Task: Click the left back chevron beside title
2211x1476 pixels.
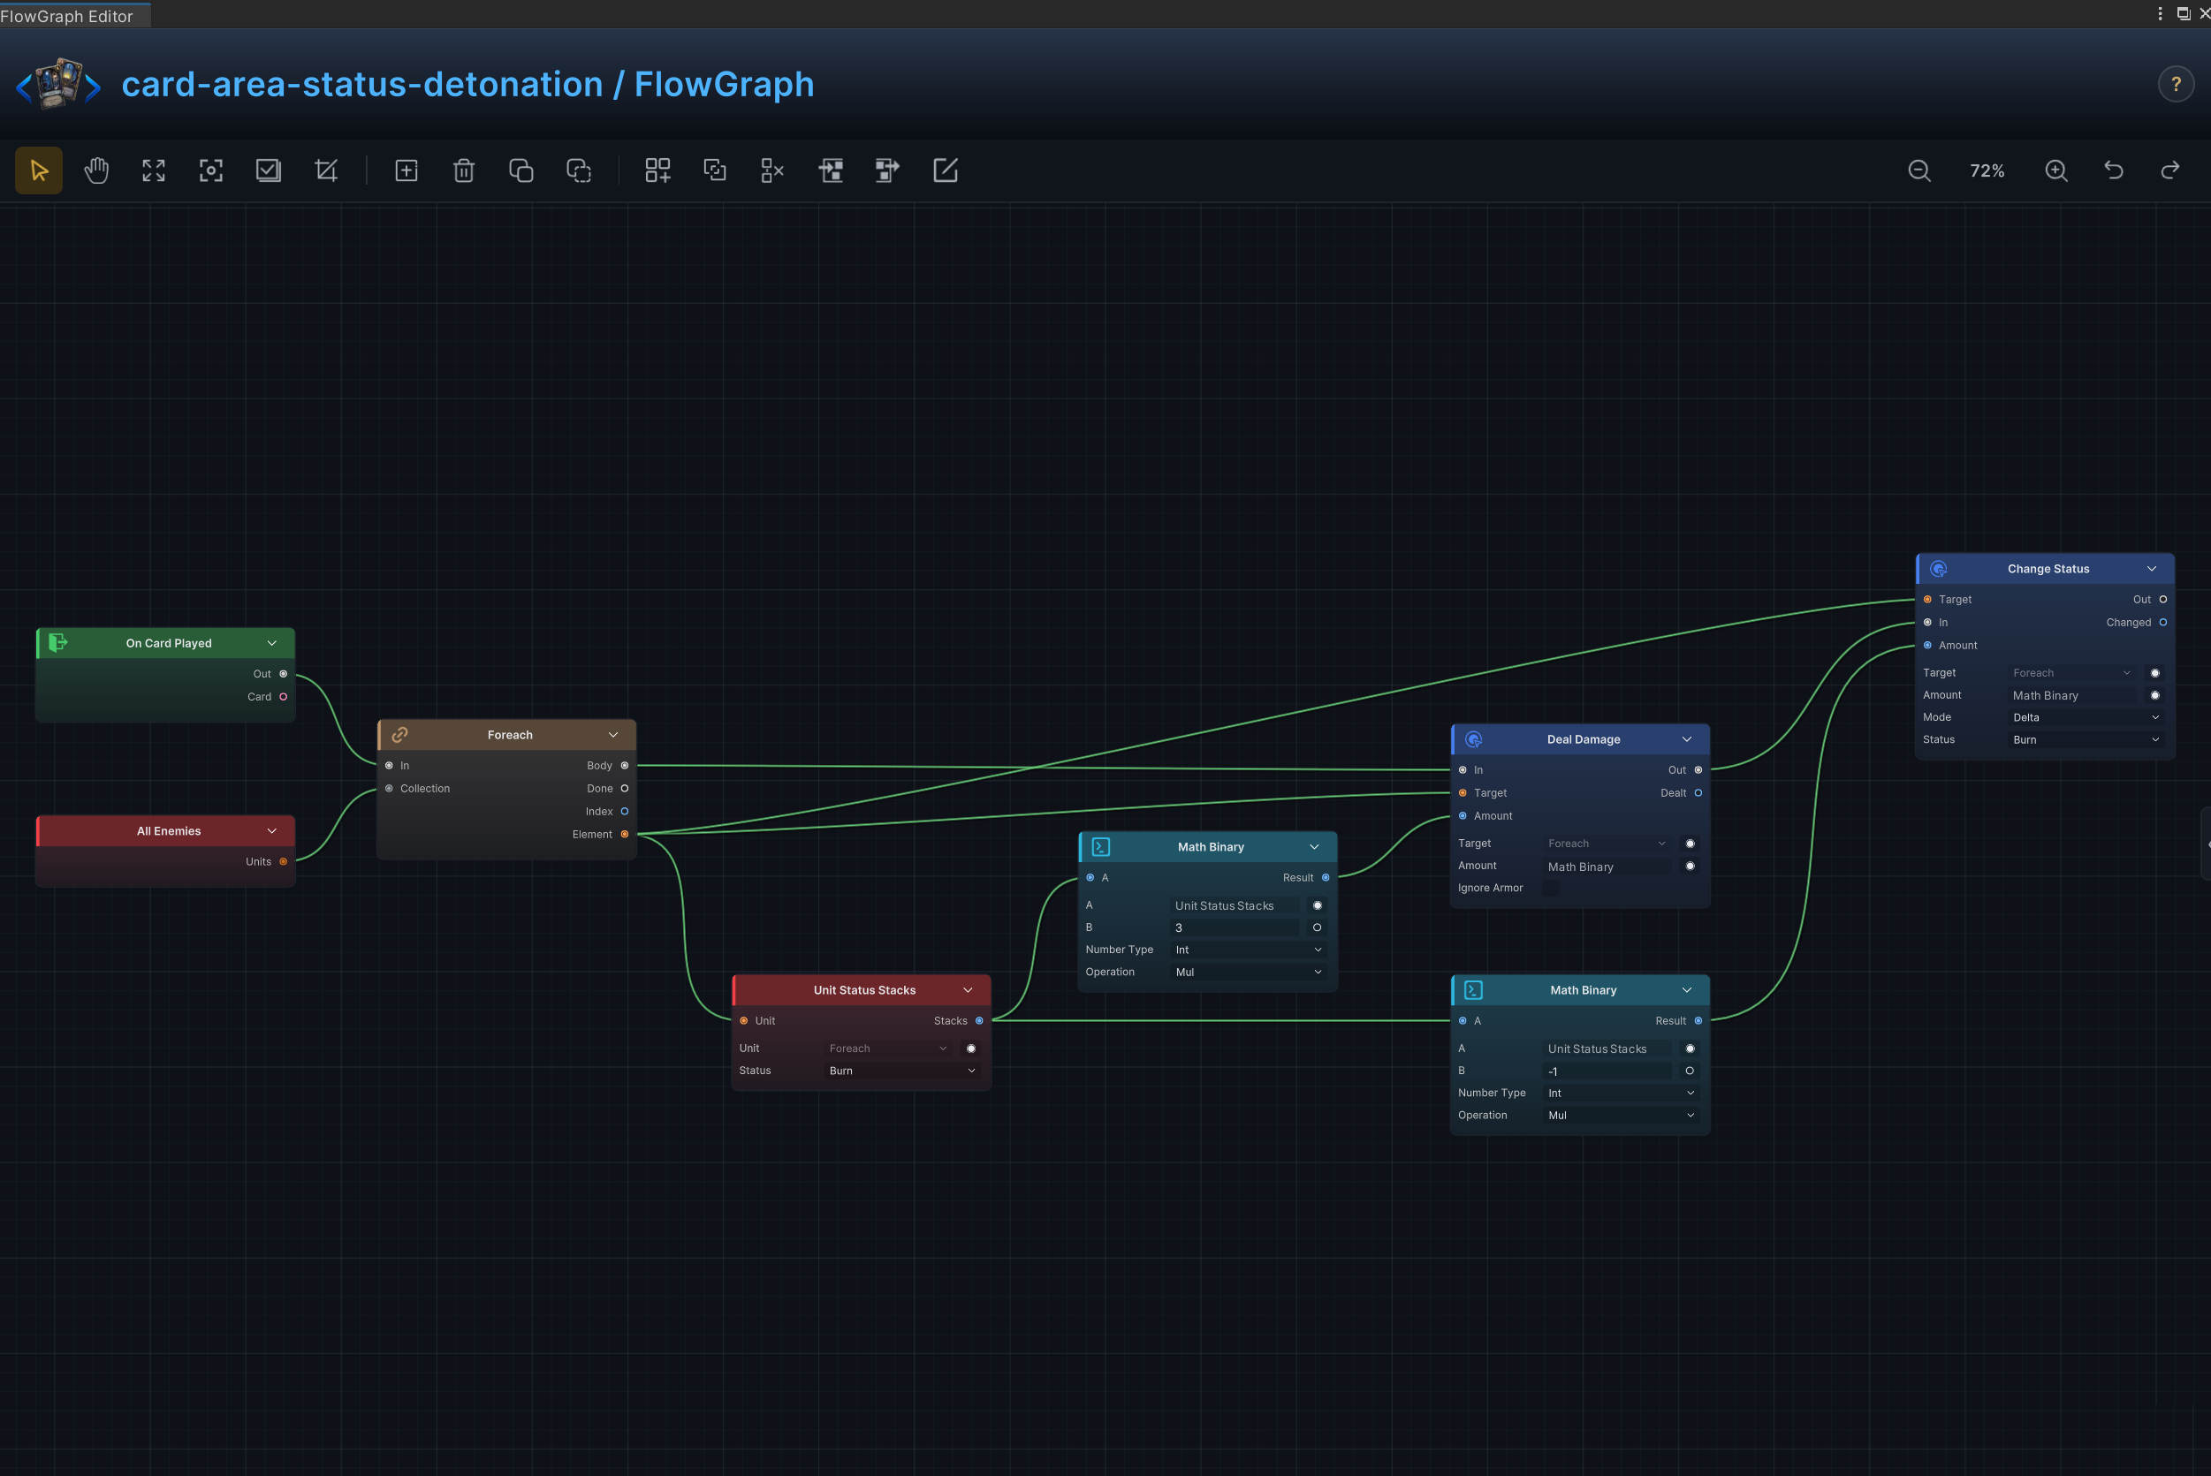Action: coord(24,87)
